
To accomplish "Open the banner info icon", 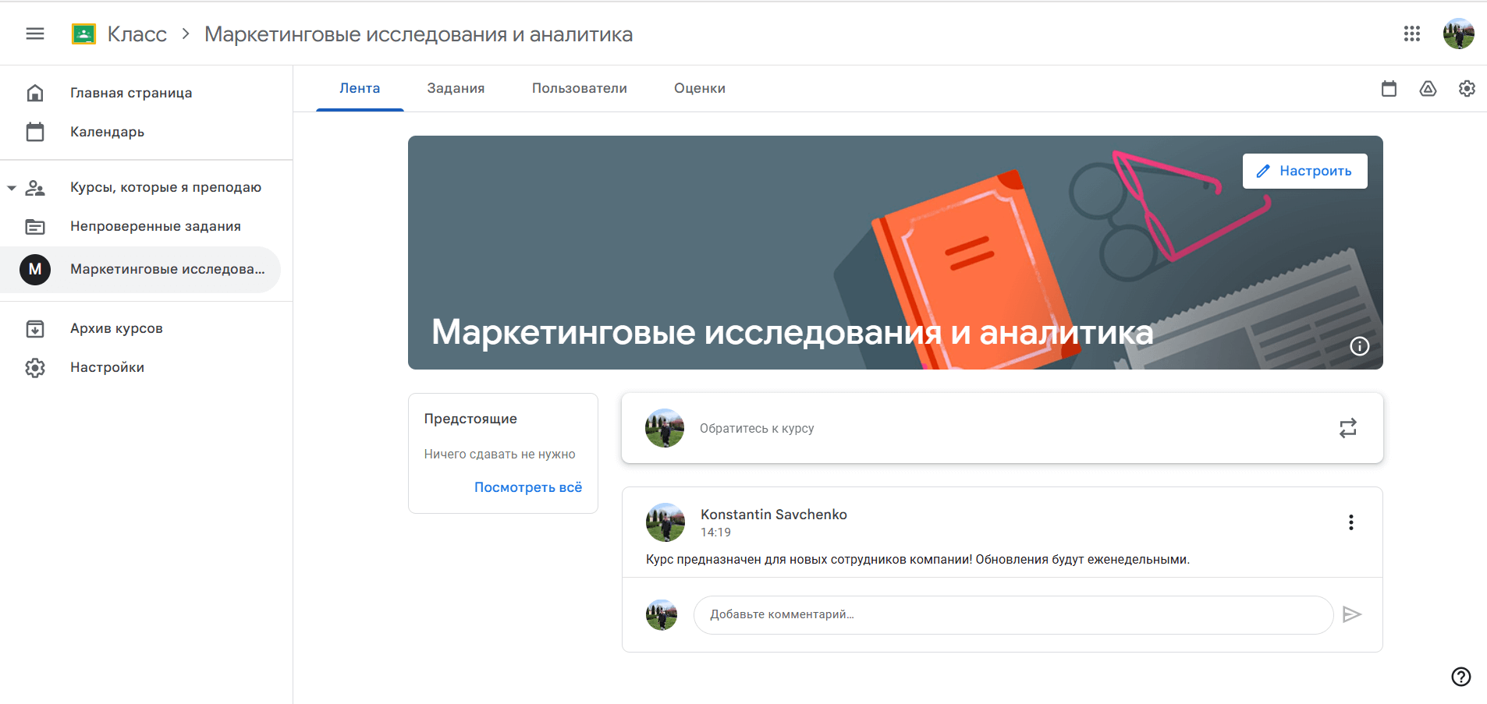I will pyautogui.click(x=1360, y=346).
